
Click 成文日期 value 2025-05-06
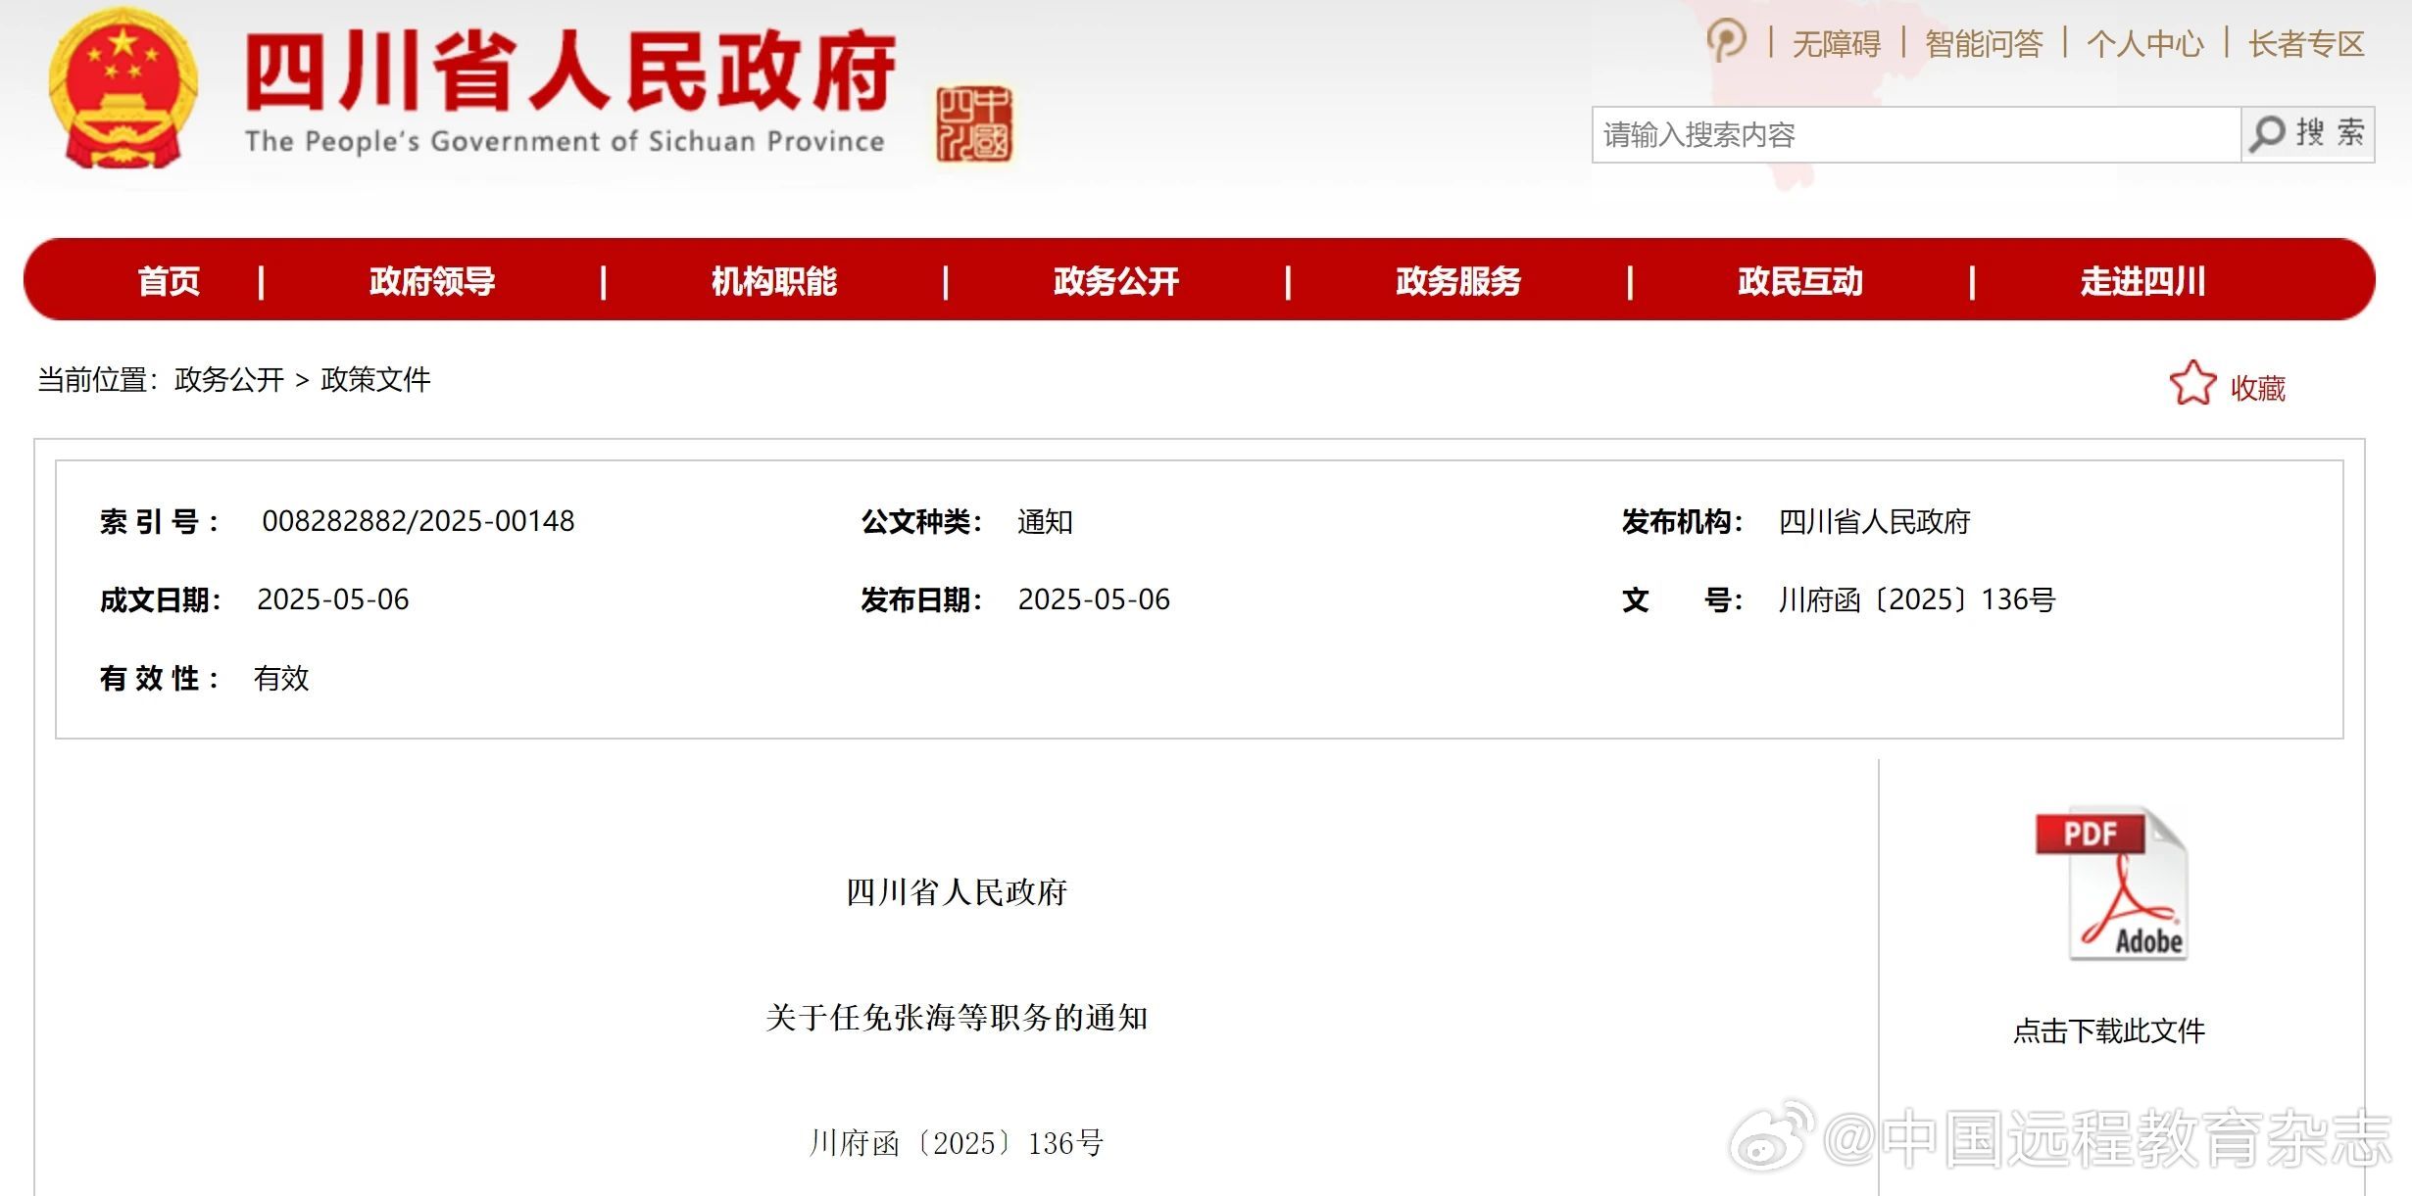(333, 599)
